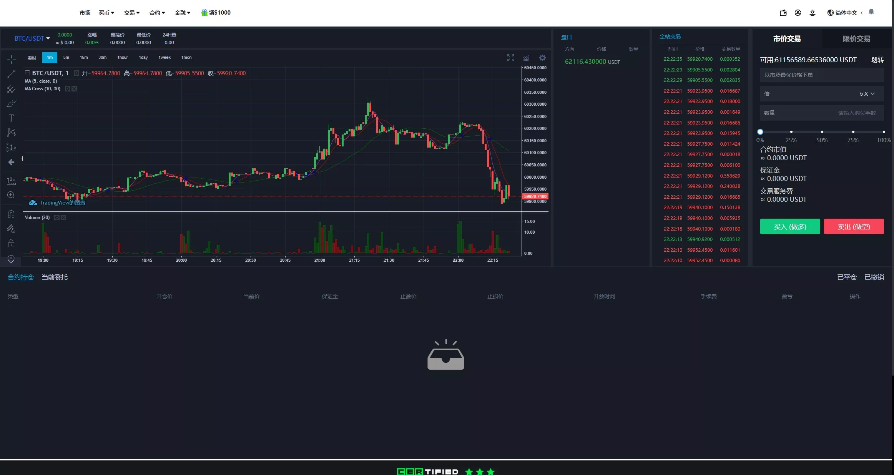Expand the 5X leverage dropdown
Image resolution: width=894 pixels, height=475 pixels.
pos(867,94)
